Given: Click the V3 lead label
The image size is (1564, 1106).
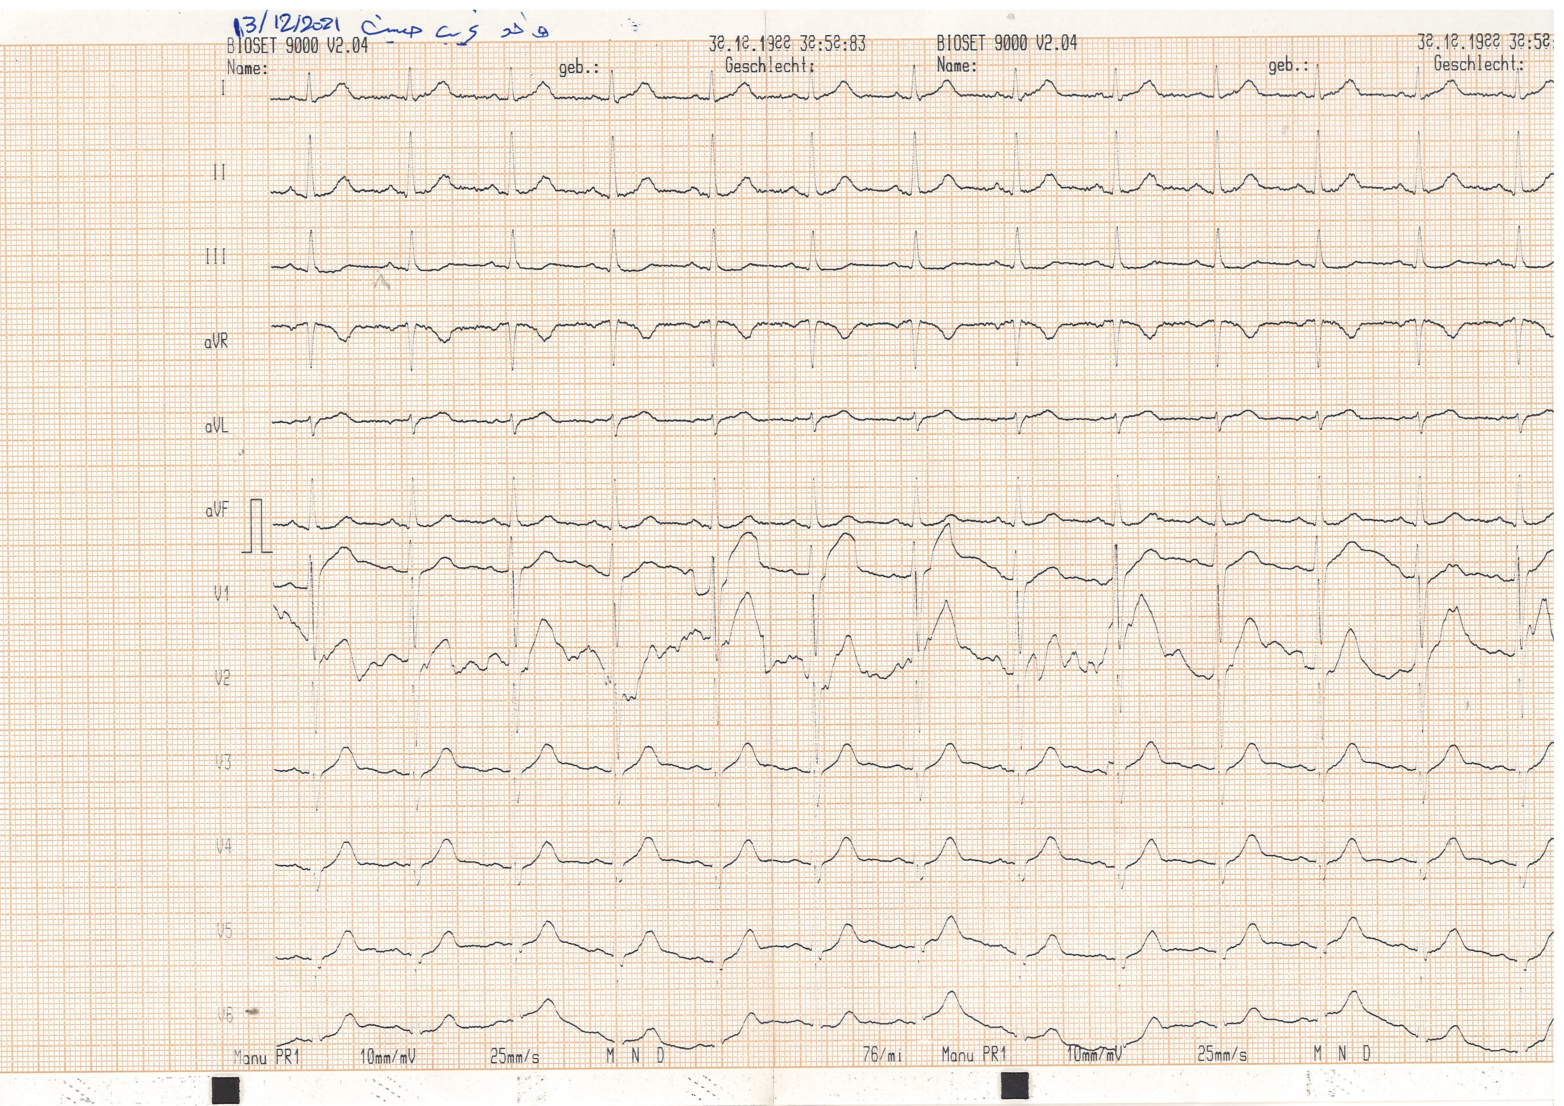Looking at the screenshot, I should (x=223, y=762).
